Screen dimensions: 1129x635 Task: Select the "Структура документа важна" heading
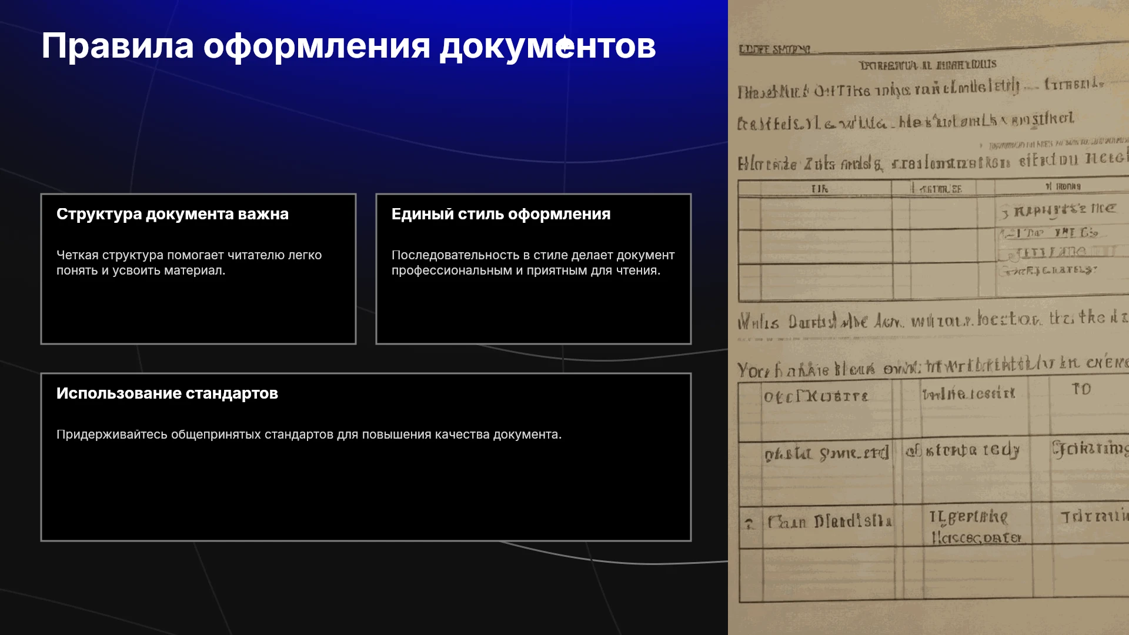click(172, 214)
